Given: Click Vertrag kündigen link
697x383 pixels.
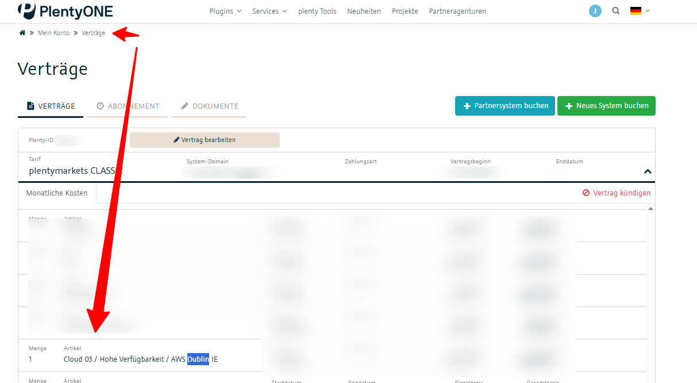Looking at the screenshot, I should 617,193.
